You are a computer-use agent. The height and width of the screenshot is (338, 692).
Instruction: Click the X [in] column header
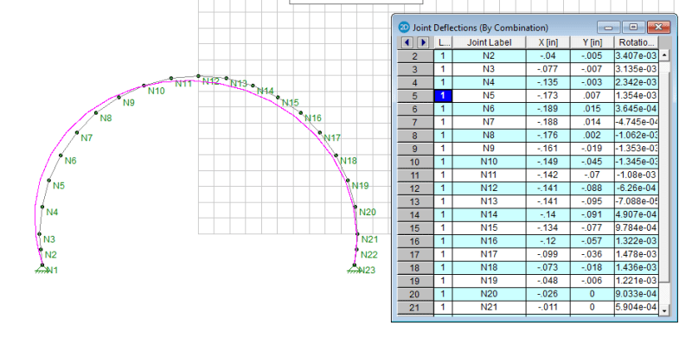(548, 42)
